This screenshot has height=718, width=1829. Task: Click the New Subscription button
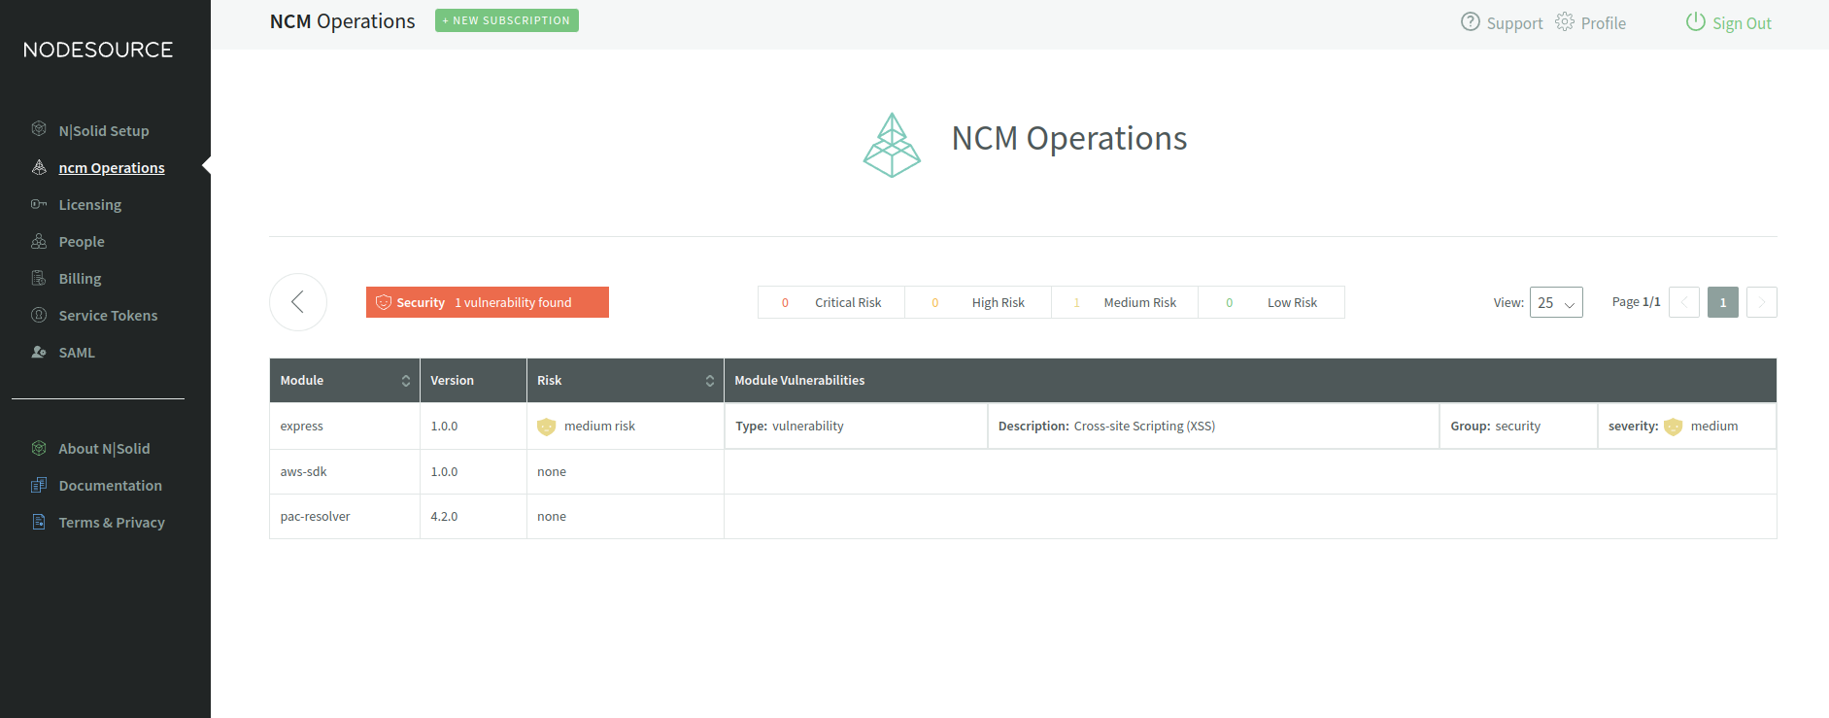507,20
